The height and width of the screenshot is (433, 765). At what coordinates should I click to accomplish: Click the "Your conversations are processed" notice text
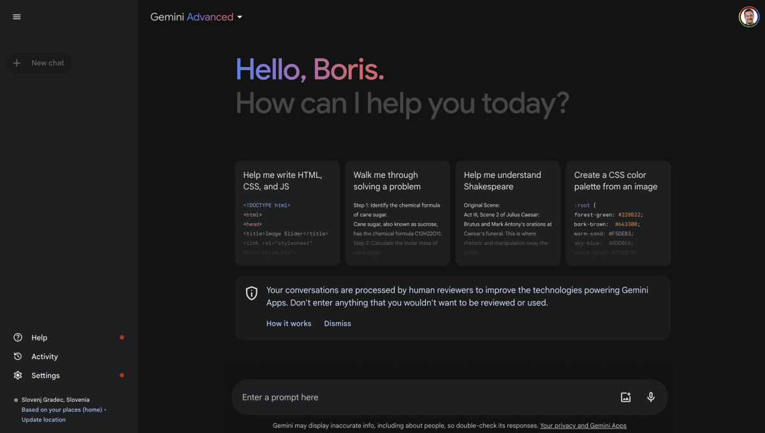(457, 297)
